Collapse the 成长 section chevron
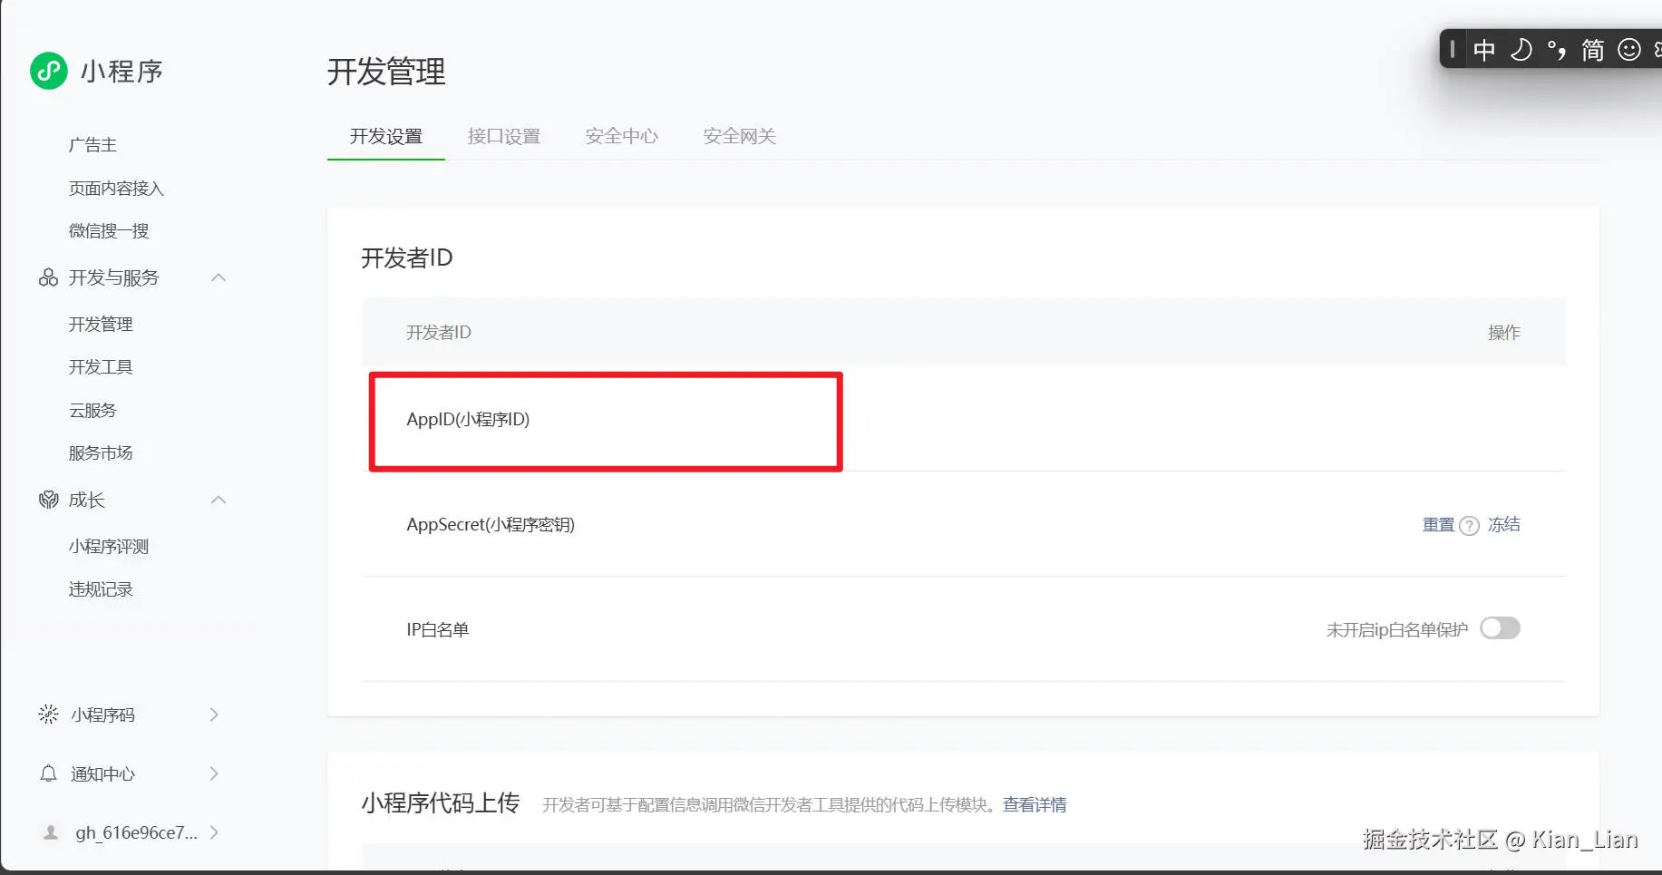1662x875 pixels. point(219,500)
